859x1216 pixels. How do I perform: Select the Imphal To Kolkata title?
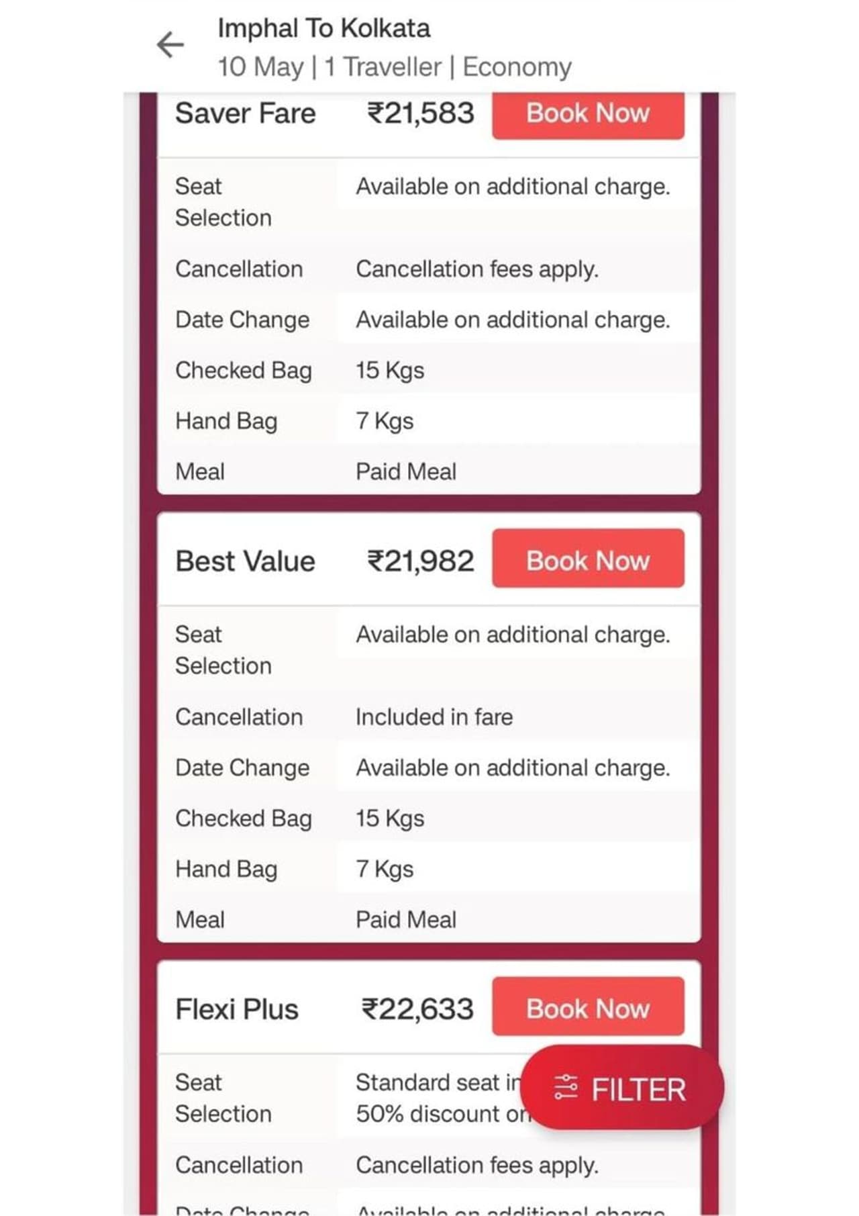pyautogui.click(x=323, y=28)
